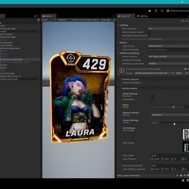Collapse the Surface Inputs foldout
The width and height of the screenshot is (189, 189).
point(120,88)
